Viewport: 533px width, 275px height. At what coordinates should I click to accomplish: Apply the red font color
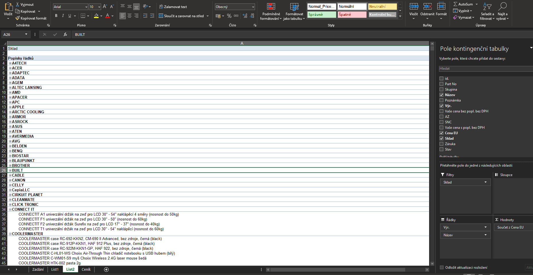coord(107,16)
